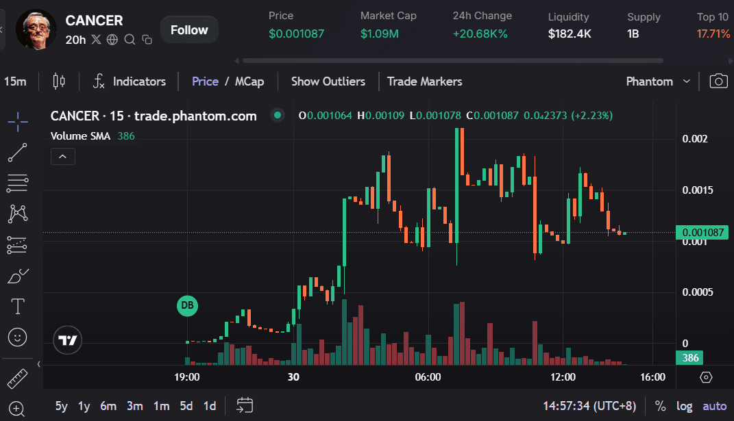Viewport: 734px width, 421px height.
Task: Select the brush drawing tool
Action: (17, 275)
